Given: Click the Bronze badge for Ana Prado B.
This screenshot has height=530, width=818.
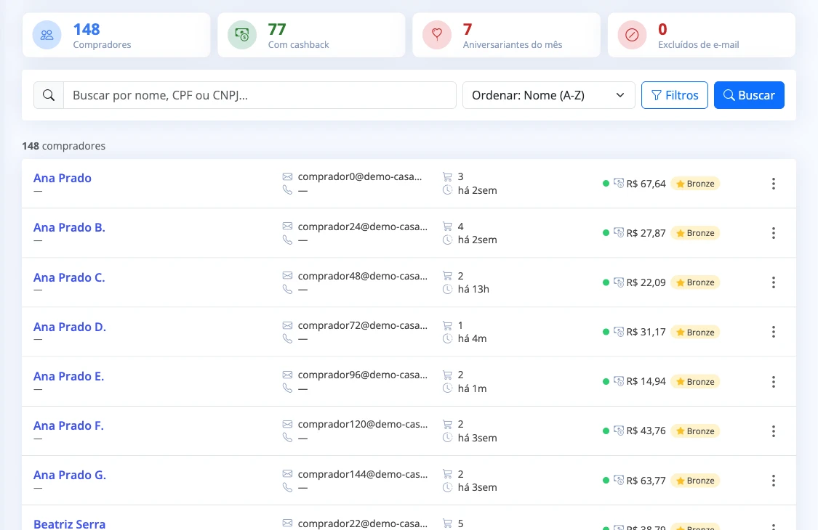Looking at the screenshot, I should pyautogui.click(x=695, y=233).
